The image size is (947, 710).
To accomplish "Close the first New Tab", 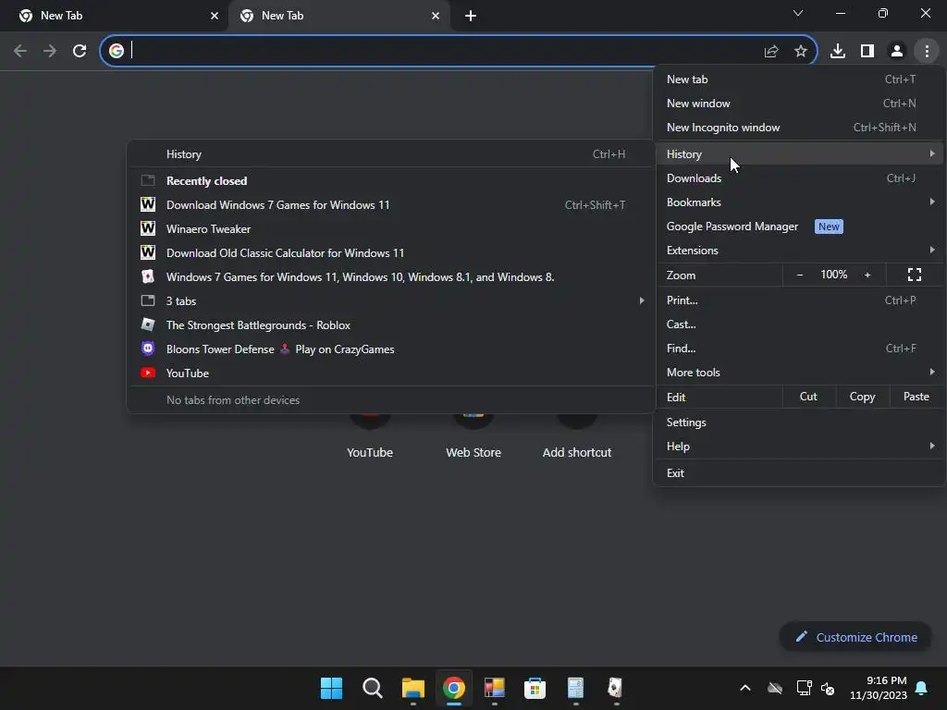I will (215, 16).
